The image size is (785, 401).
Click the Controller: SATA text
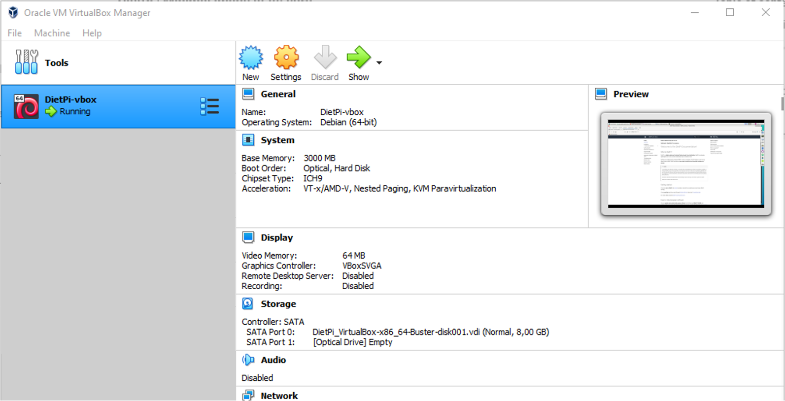click(x=273, y=322)
